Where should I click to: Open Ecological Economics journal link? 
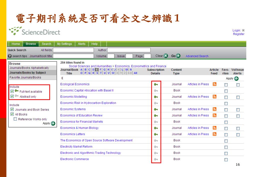pyautogui.click(x=75, y=84)
